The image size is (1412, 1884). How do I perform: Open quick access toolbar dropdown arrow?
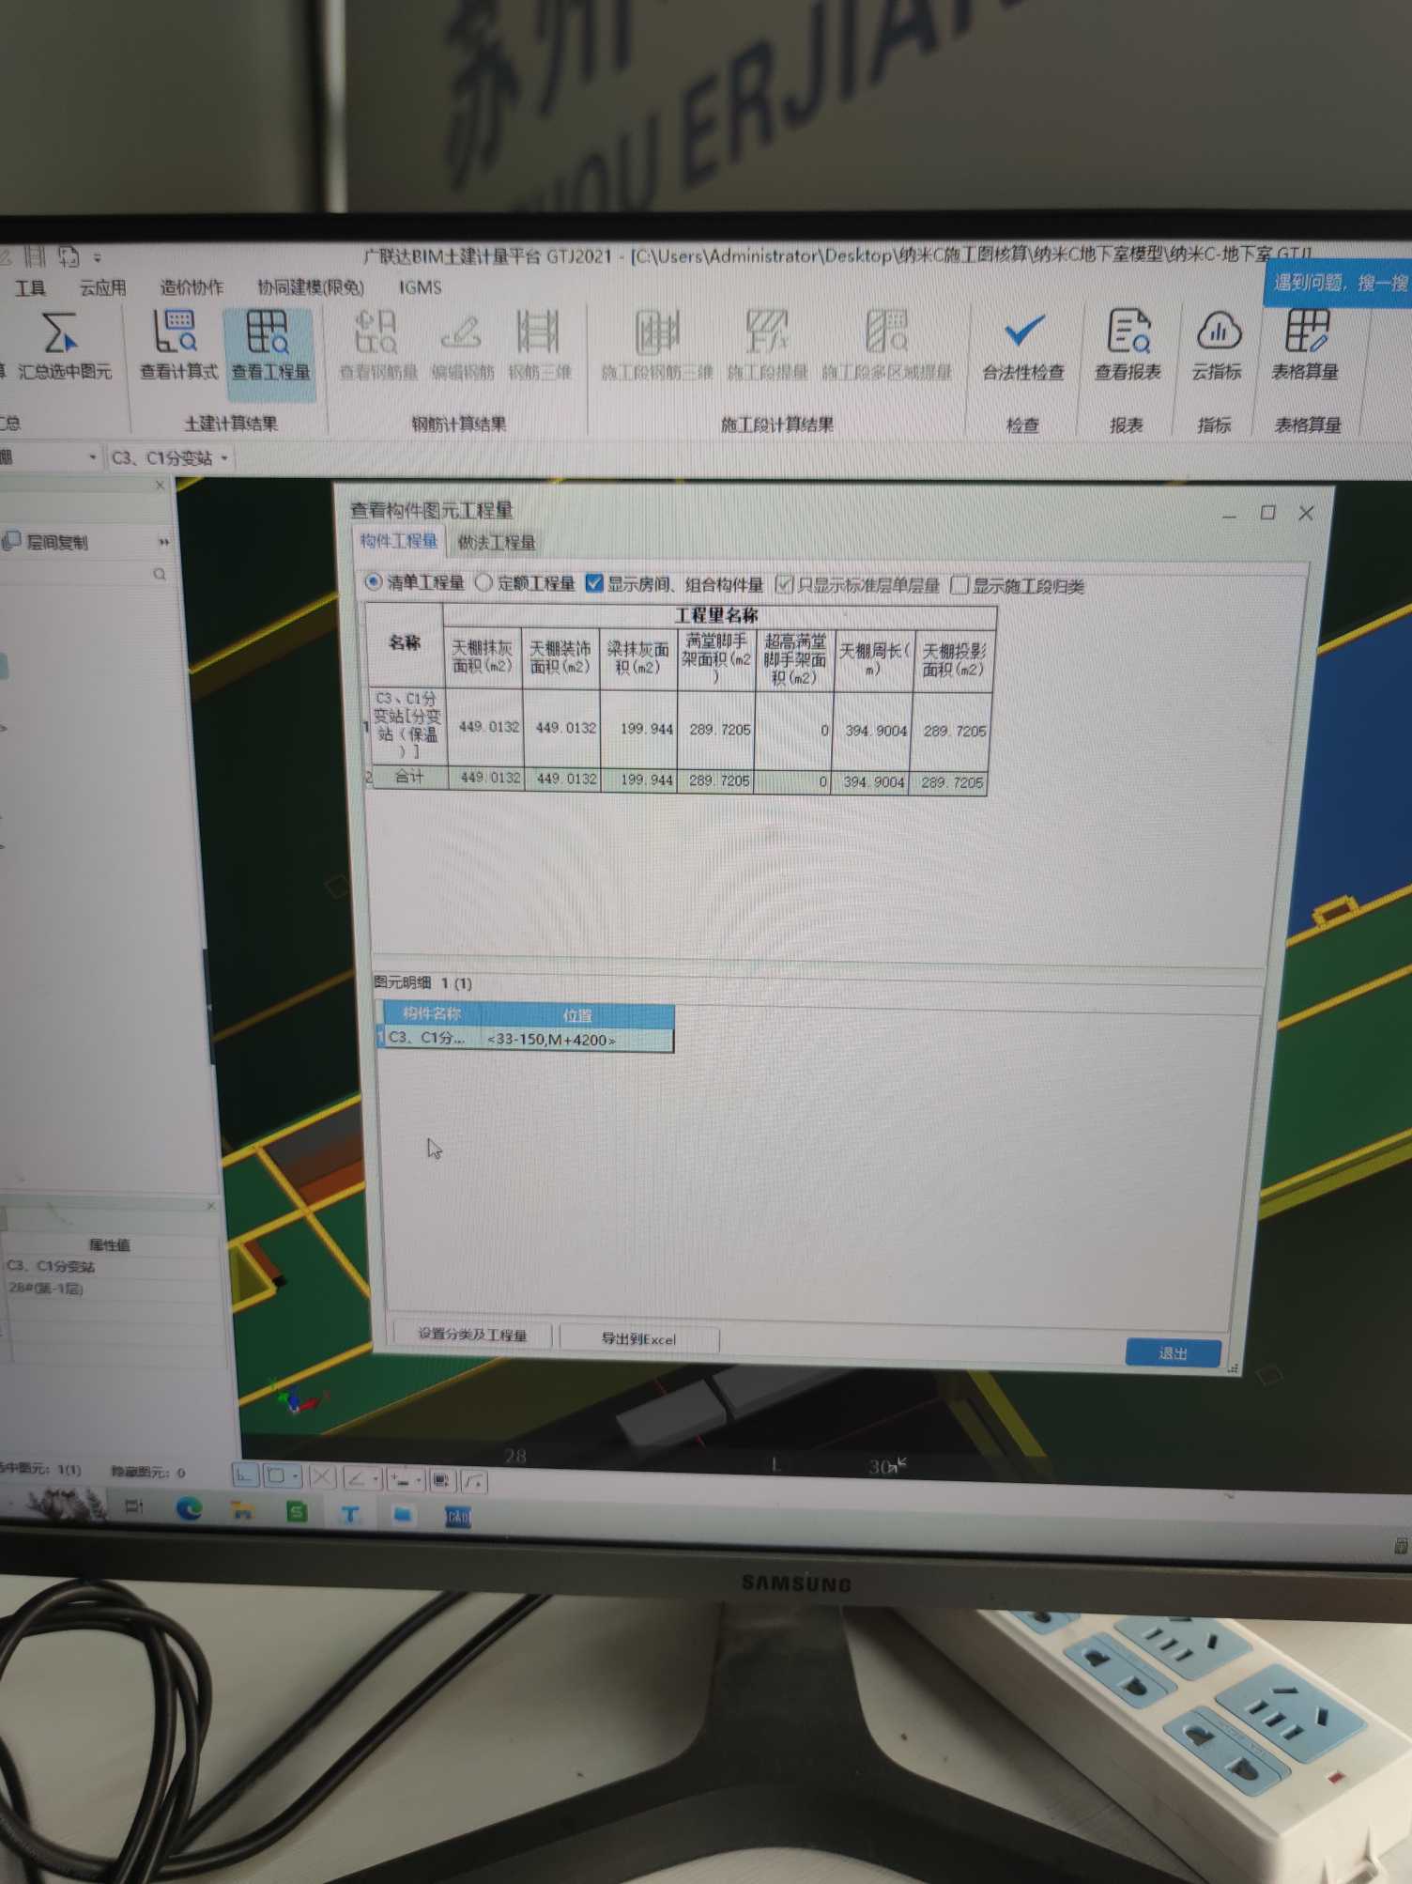[x=97, y=256]
